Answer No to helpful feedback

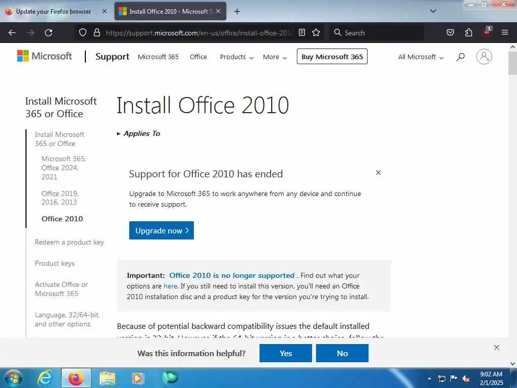tap(342, 353)
